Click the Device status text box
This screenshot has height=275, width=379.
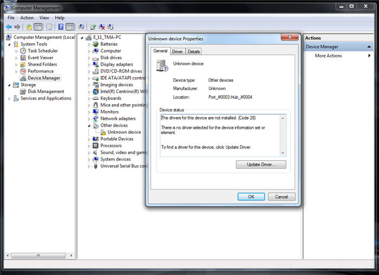(223, 135)
